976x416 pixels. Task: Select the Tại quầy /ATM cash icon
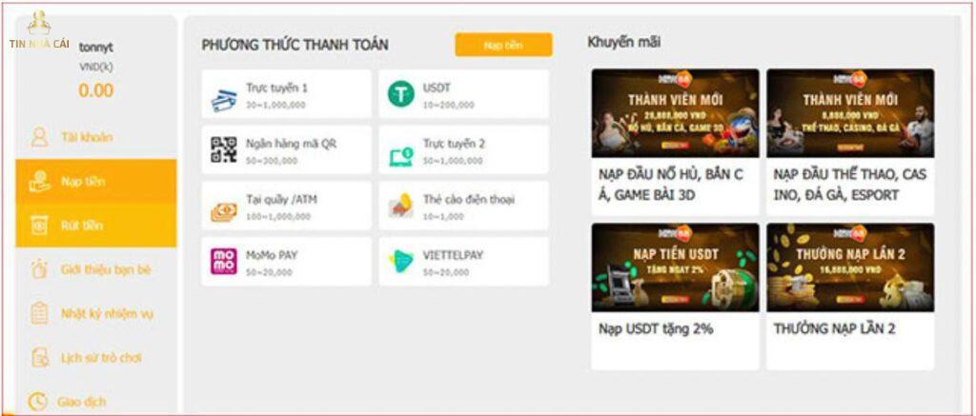click(x=223, y=212)
